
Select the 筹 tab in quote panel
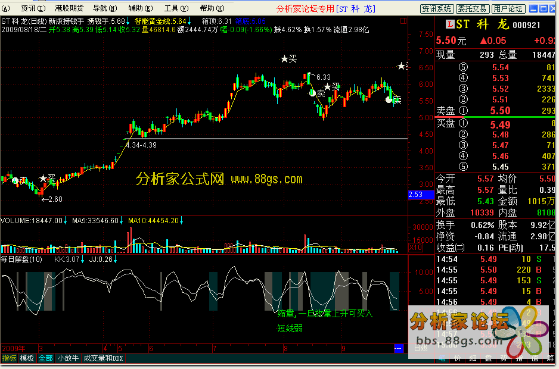click(x=550, y=359)
